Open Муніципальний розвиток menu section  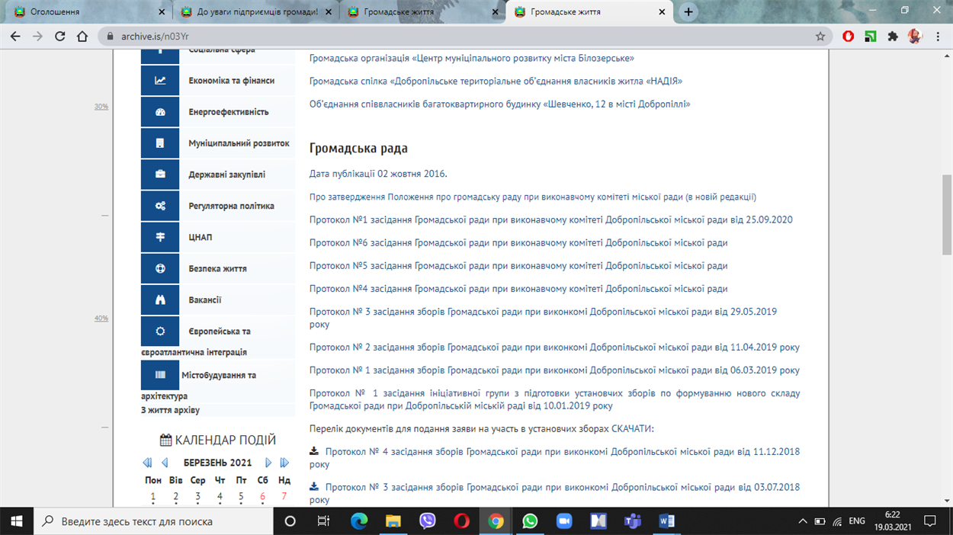(239, 143)
